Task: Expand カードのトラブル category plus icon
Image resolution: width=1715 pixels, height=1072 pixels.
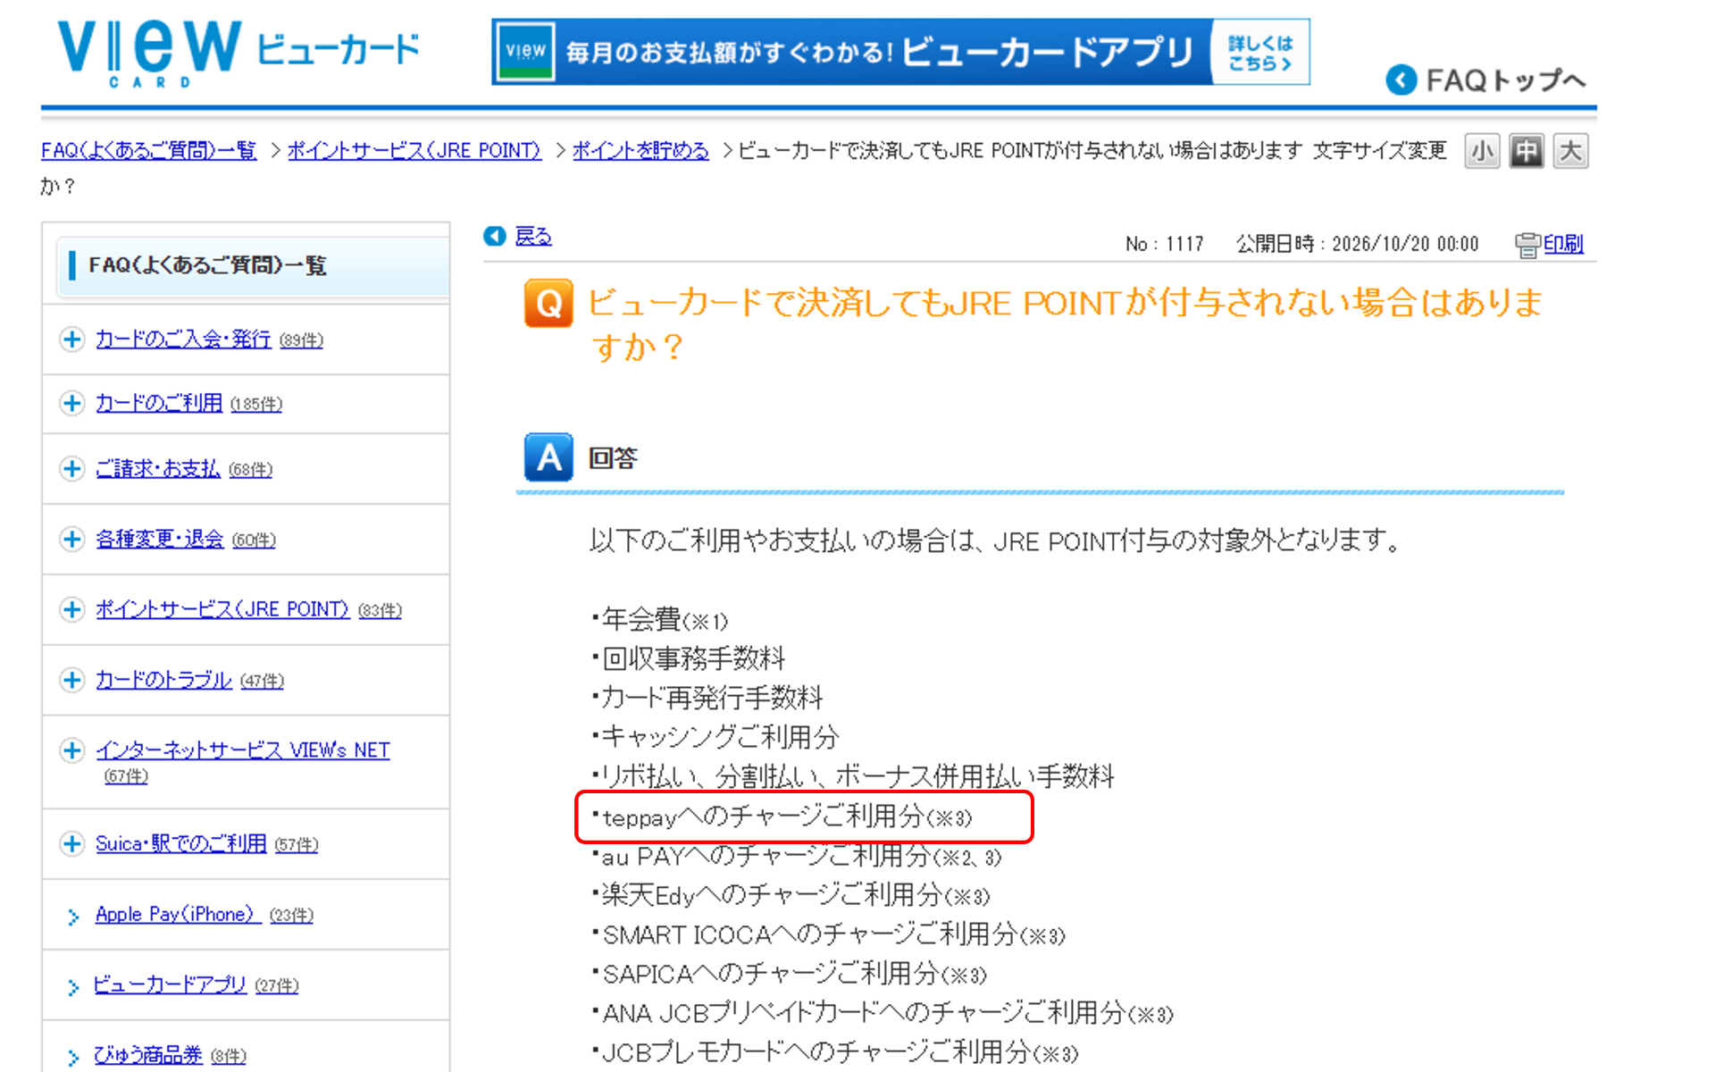Action: pyautogui.click(x=72, y=680)
